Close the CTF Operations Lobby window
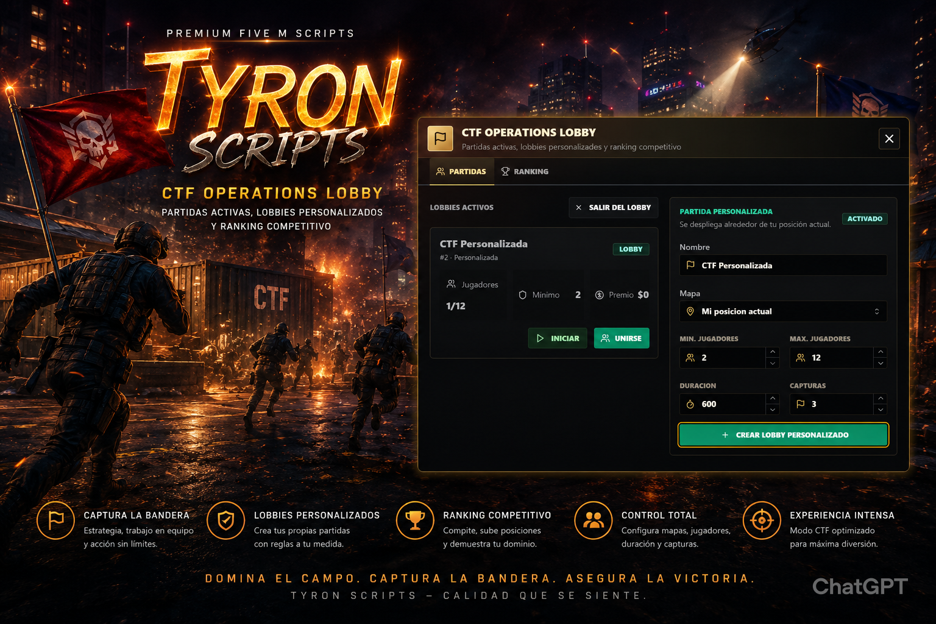The width and height of the screenshot is (936, 624). click(x=889, y=138)
